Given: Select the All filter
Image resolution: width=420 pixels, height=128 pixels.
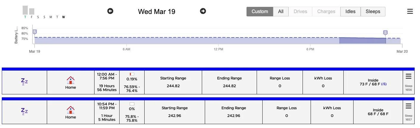Looking at the screenshot, I should click(281, 12).
